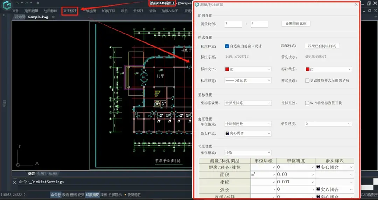Image resolution: width=378 pixels, height=200 pixels.
Task: Close the 测量/标注设置 dialog
Action: pyautogui.click(x=356, y=4)
